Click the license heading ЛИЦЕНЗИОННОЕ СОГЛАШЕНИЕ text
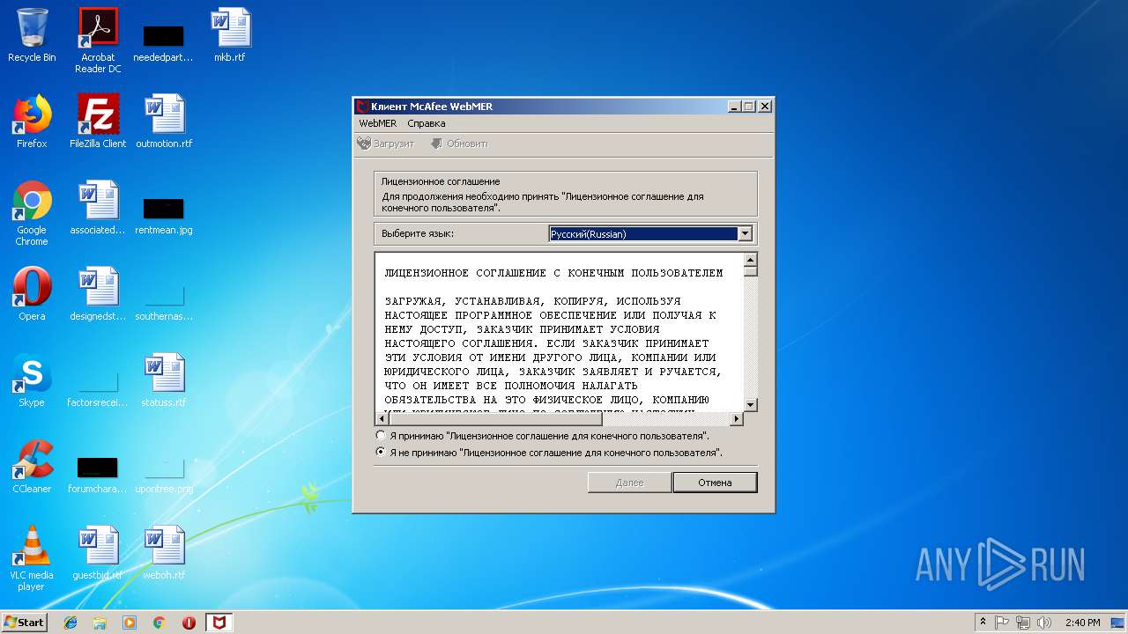1128x634 pixels. click(553, 273)
